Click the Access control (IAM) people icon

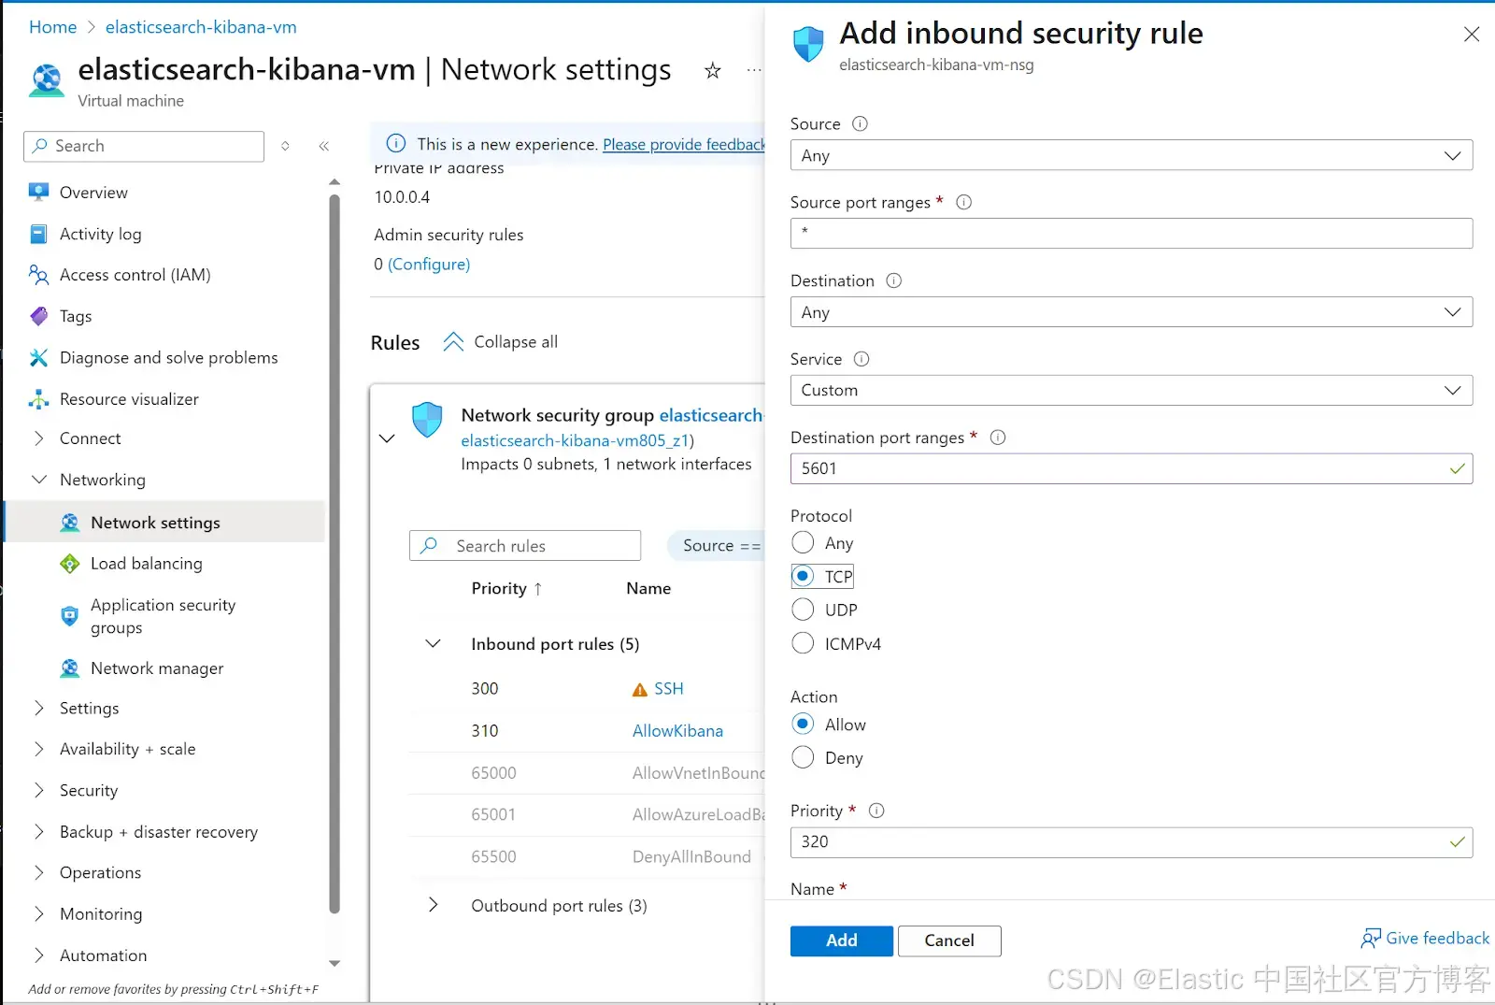tap(38, 275)
